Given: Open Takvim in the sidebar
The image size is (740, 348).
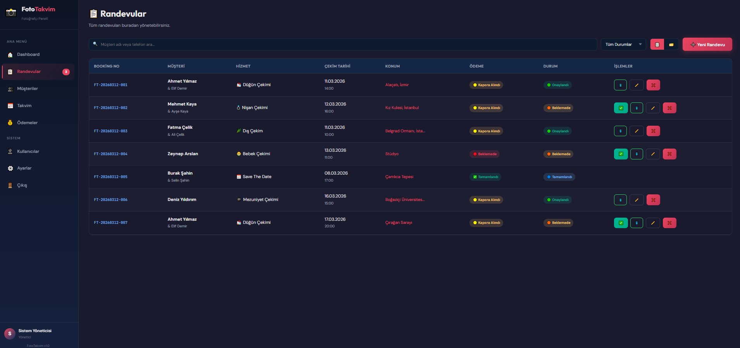Looking at the screenshot, I should click(x=24, y=106).
